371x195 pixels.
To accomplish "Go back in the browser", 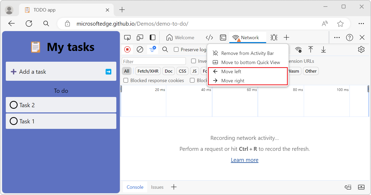I will [x=12, y=24].
